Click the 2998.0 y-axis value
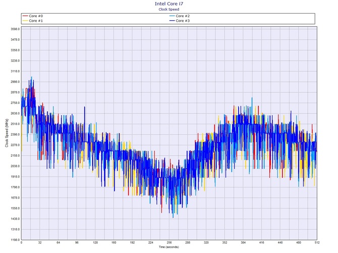Screen dimensions: 338x253 point(16,82)
